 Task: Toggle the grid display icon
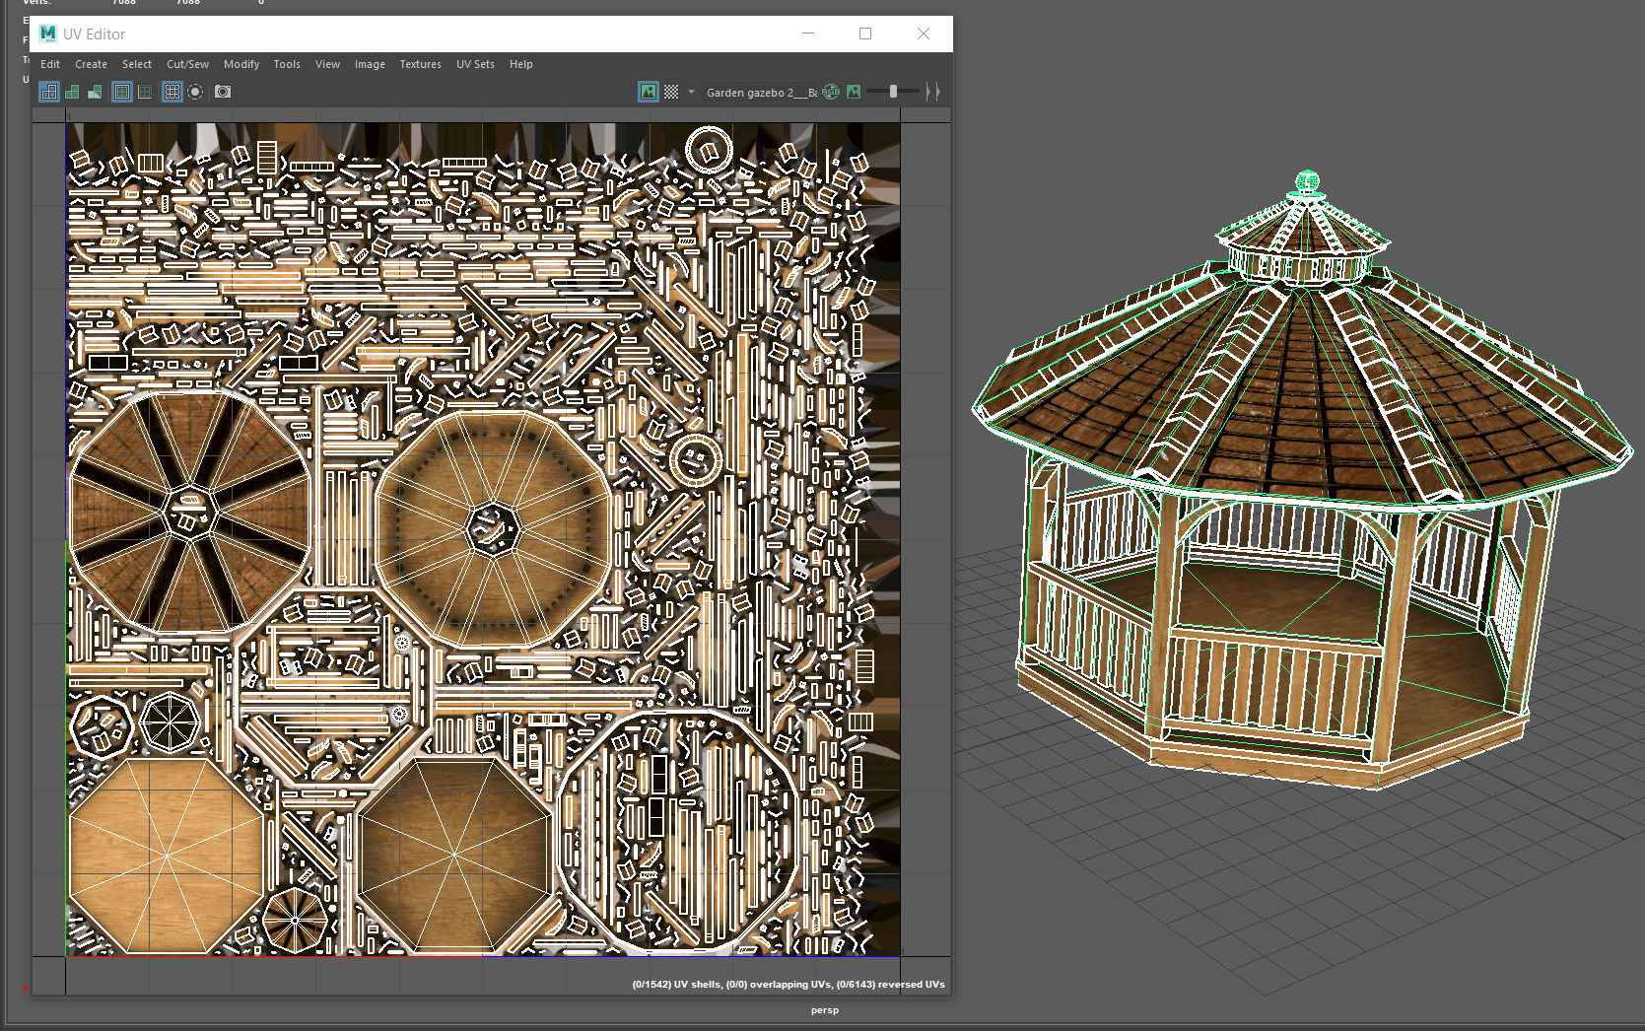[x=172, y=92]
